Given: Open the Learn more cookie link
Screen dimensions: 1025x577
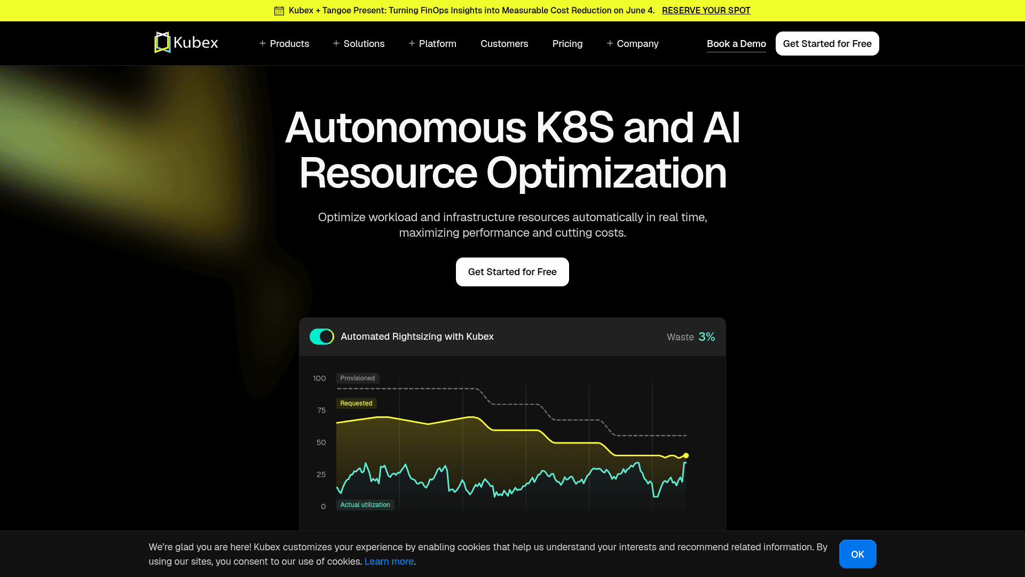Looking at the screenshot, I should (x=389, y=562).
